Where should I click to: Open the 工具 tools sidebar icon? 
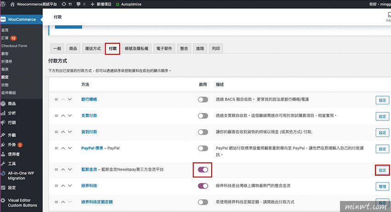coord(3,164)
